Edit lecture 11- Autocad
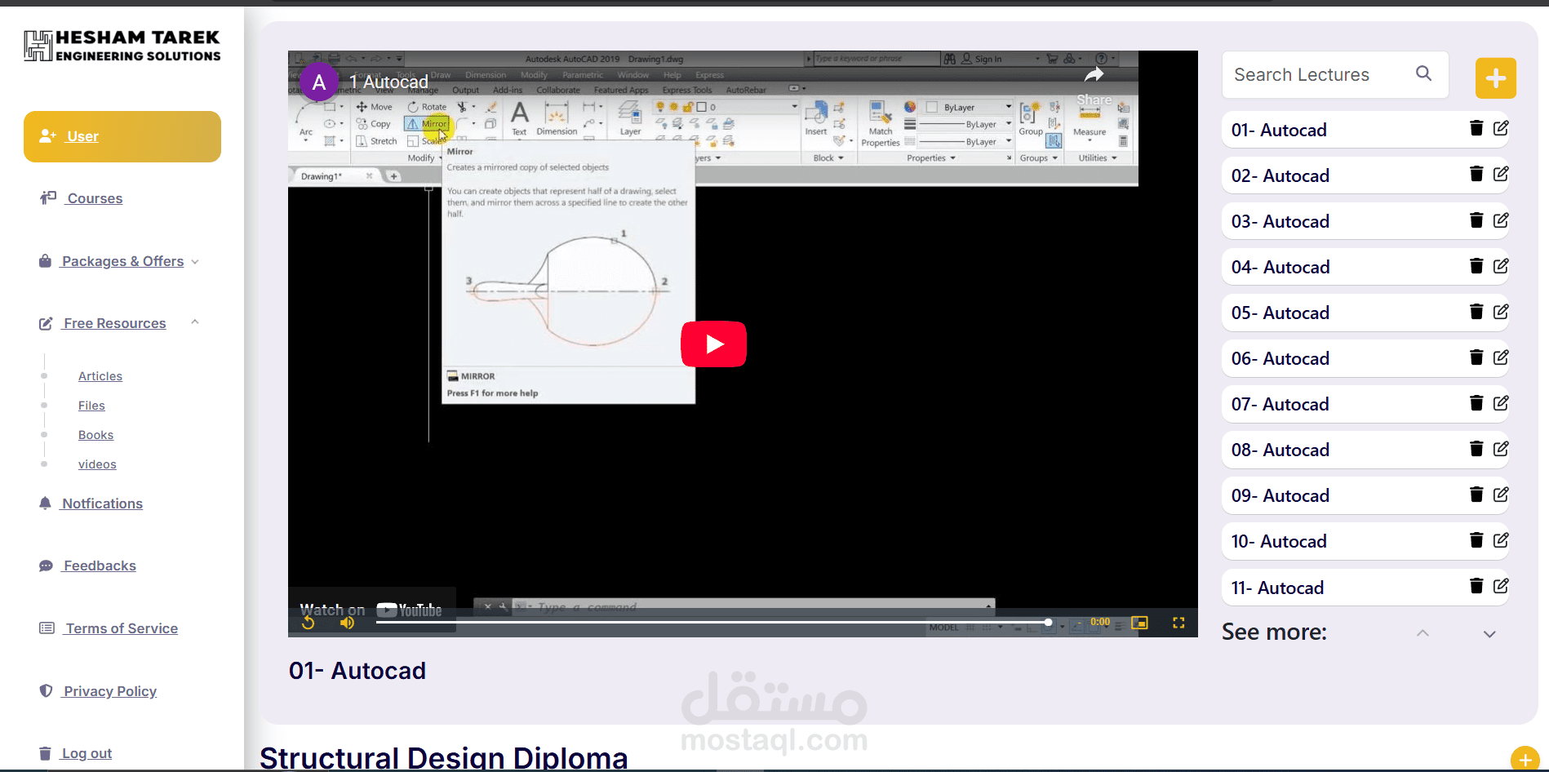Image resolution: width=1549 pixels, height=772 pixels. click(x=1501, y=586)
